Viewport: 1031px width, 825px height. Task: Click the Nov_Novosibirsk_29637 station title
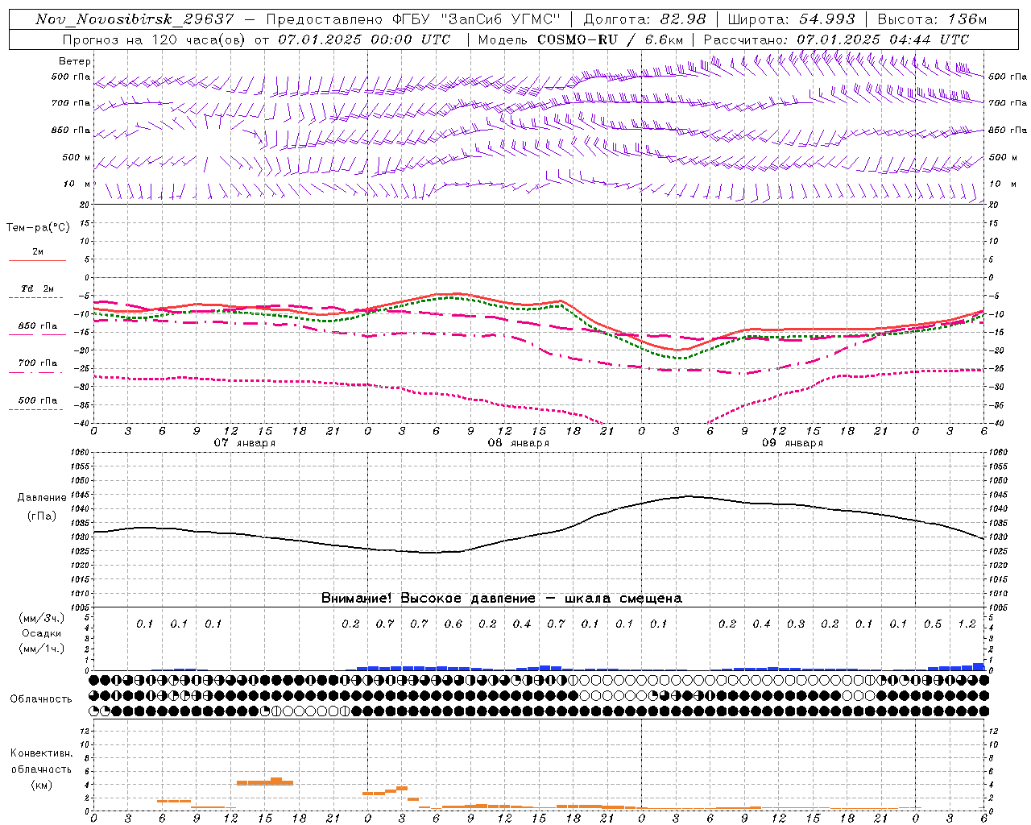135,19
